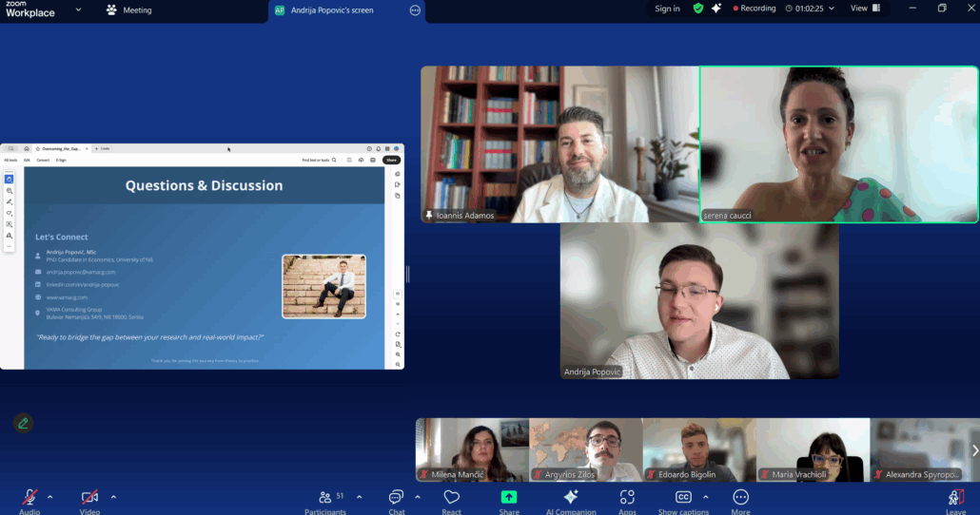Click the green annotation pencil icon
Viewport: 980px width, 515px height.
23,423
